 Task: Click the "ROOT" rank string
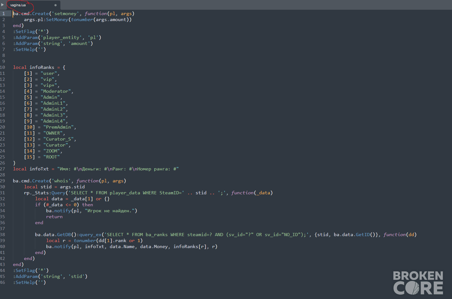point(52,157)
